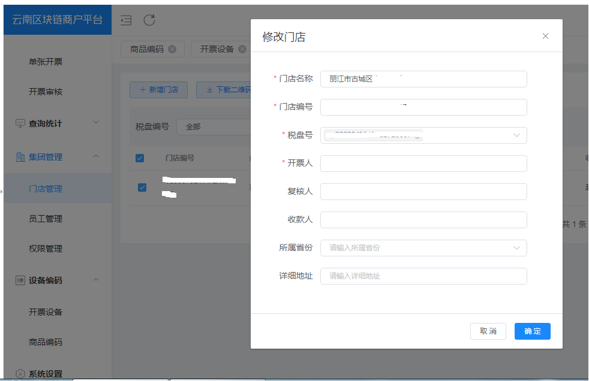The width and height of the screenshot is (589, 381).
Task: Click the refresh icon in top bar
Action: click(149, 20)
